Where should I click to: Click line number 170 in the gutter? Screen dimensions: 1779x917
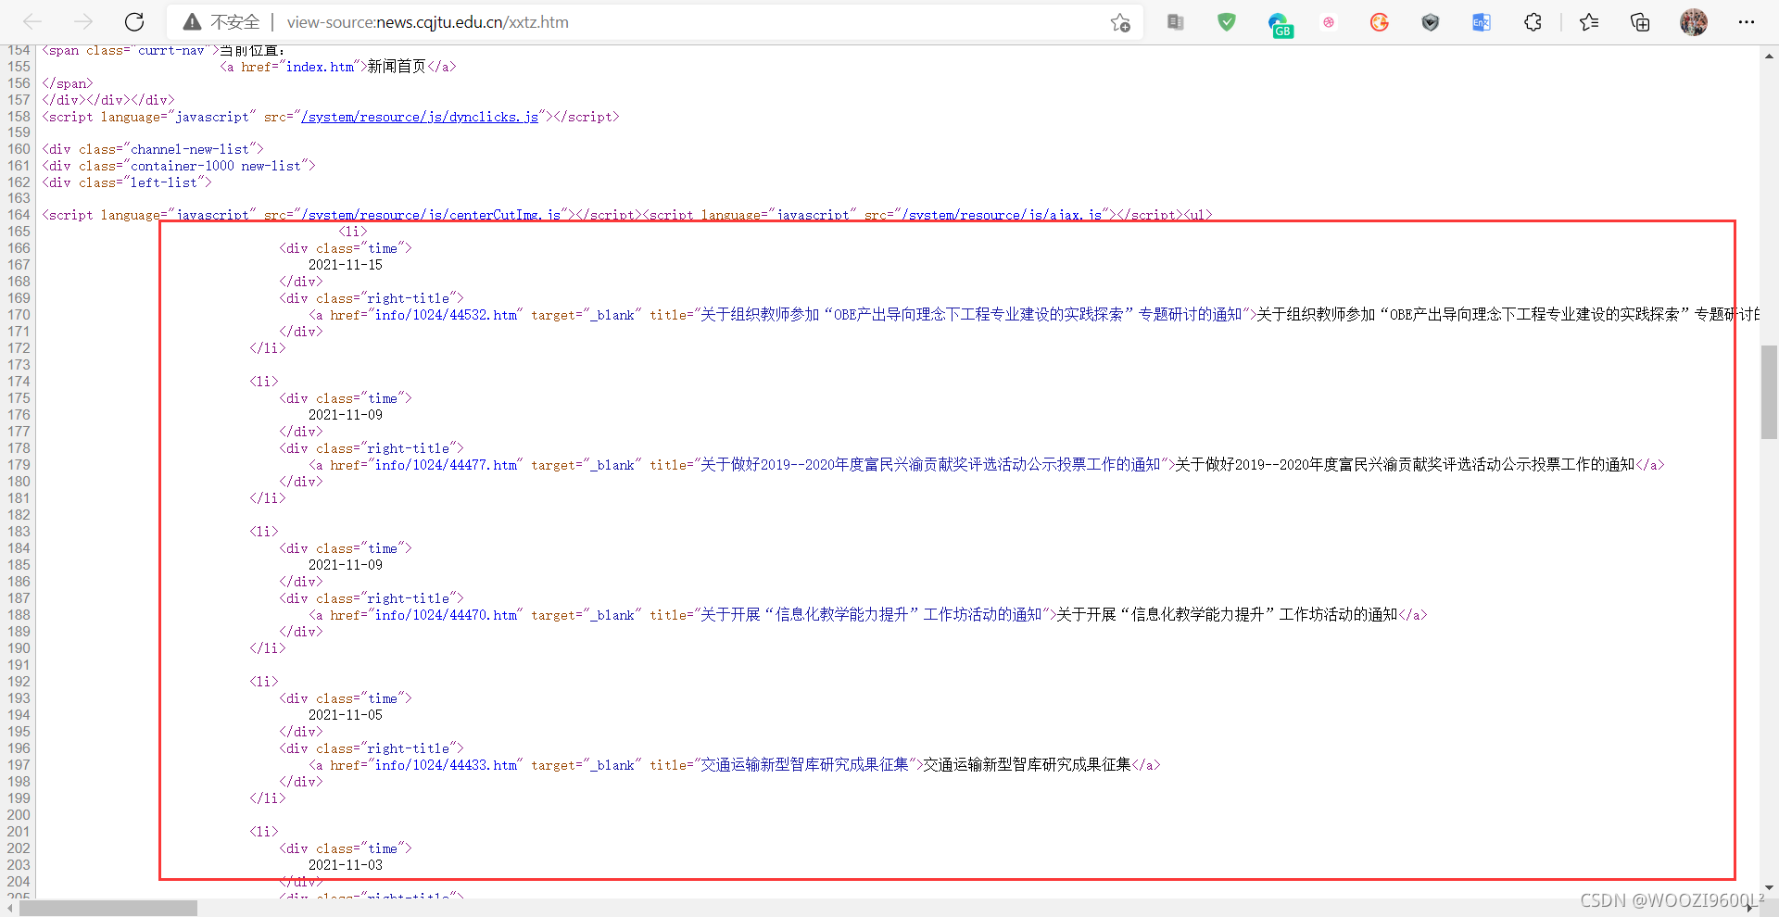19,315
